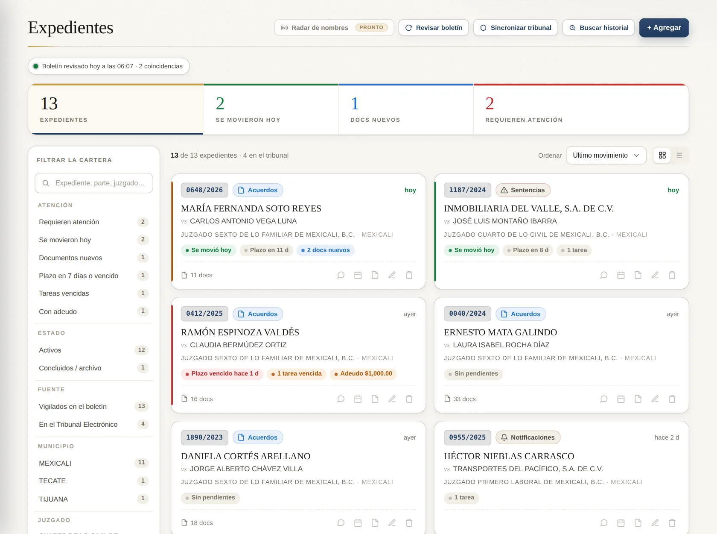The width and height of the screenshot is (717, 534).
Task: Focus the Expediente, parte, juzgado search field
Action: (94, 183)
